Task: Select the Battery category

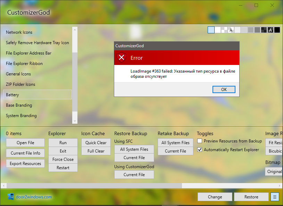Action: point(38,94)
